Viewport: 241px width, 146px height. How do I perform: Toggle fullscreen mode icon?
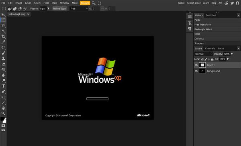[100, 3]
